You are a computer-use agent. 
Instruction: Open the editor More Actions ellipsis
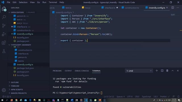(178, 8)
